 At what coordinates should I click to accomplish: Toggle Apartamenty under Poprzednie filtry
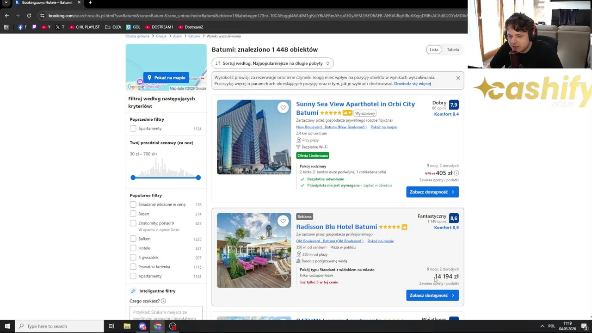tap(133, 129)
